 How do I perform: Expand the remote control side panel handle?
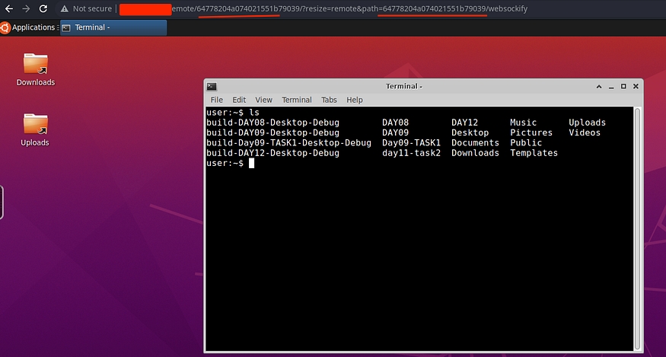click(2, 202)
